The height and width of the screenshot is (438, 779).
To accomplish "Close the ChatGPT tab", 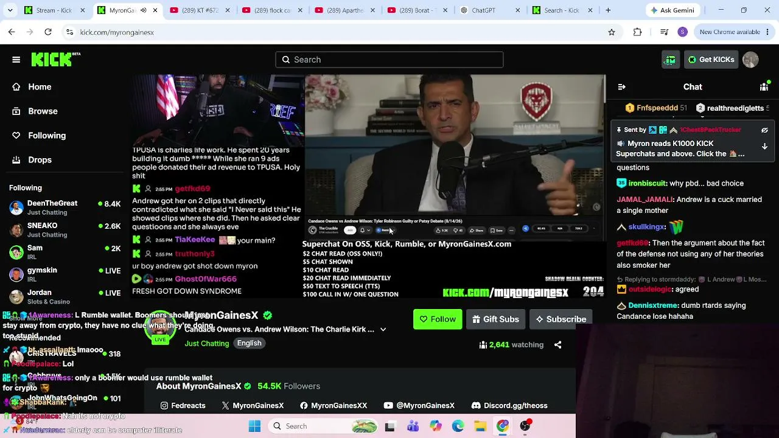I will pyautogui.click(x=518, y=10).
